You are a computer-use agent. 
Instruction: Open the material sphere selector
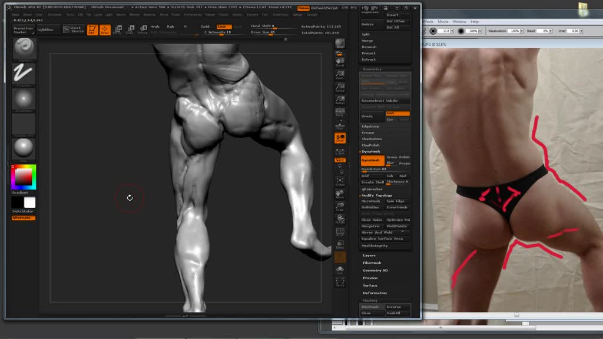(x=24, y=149)
